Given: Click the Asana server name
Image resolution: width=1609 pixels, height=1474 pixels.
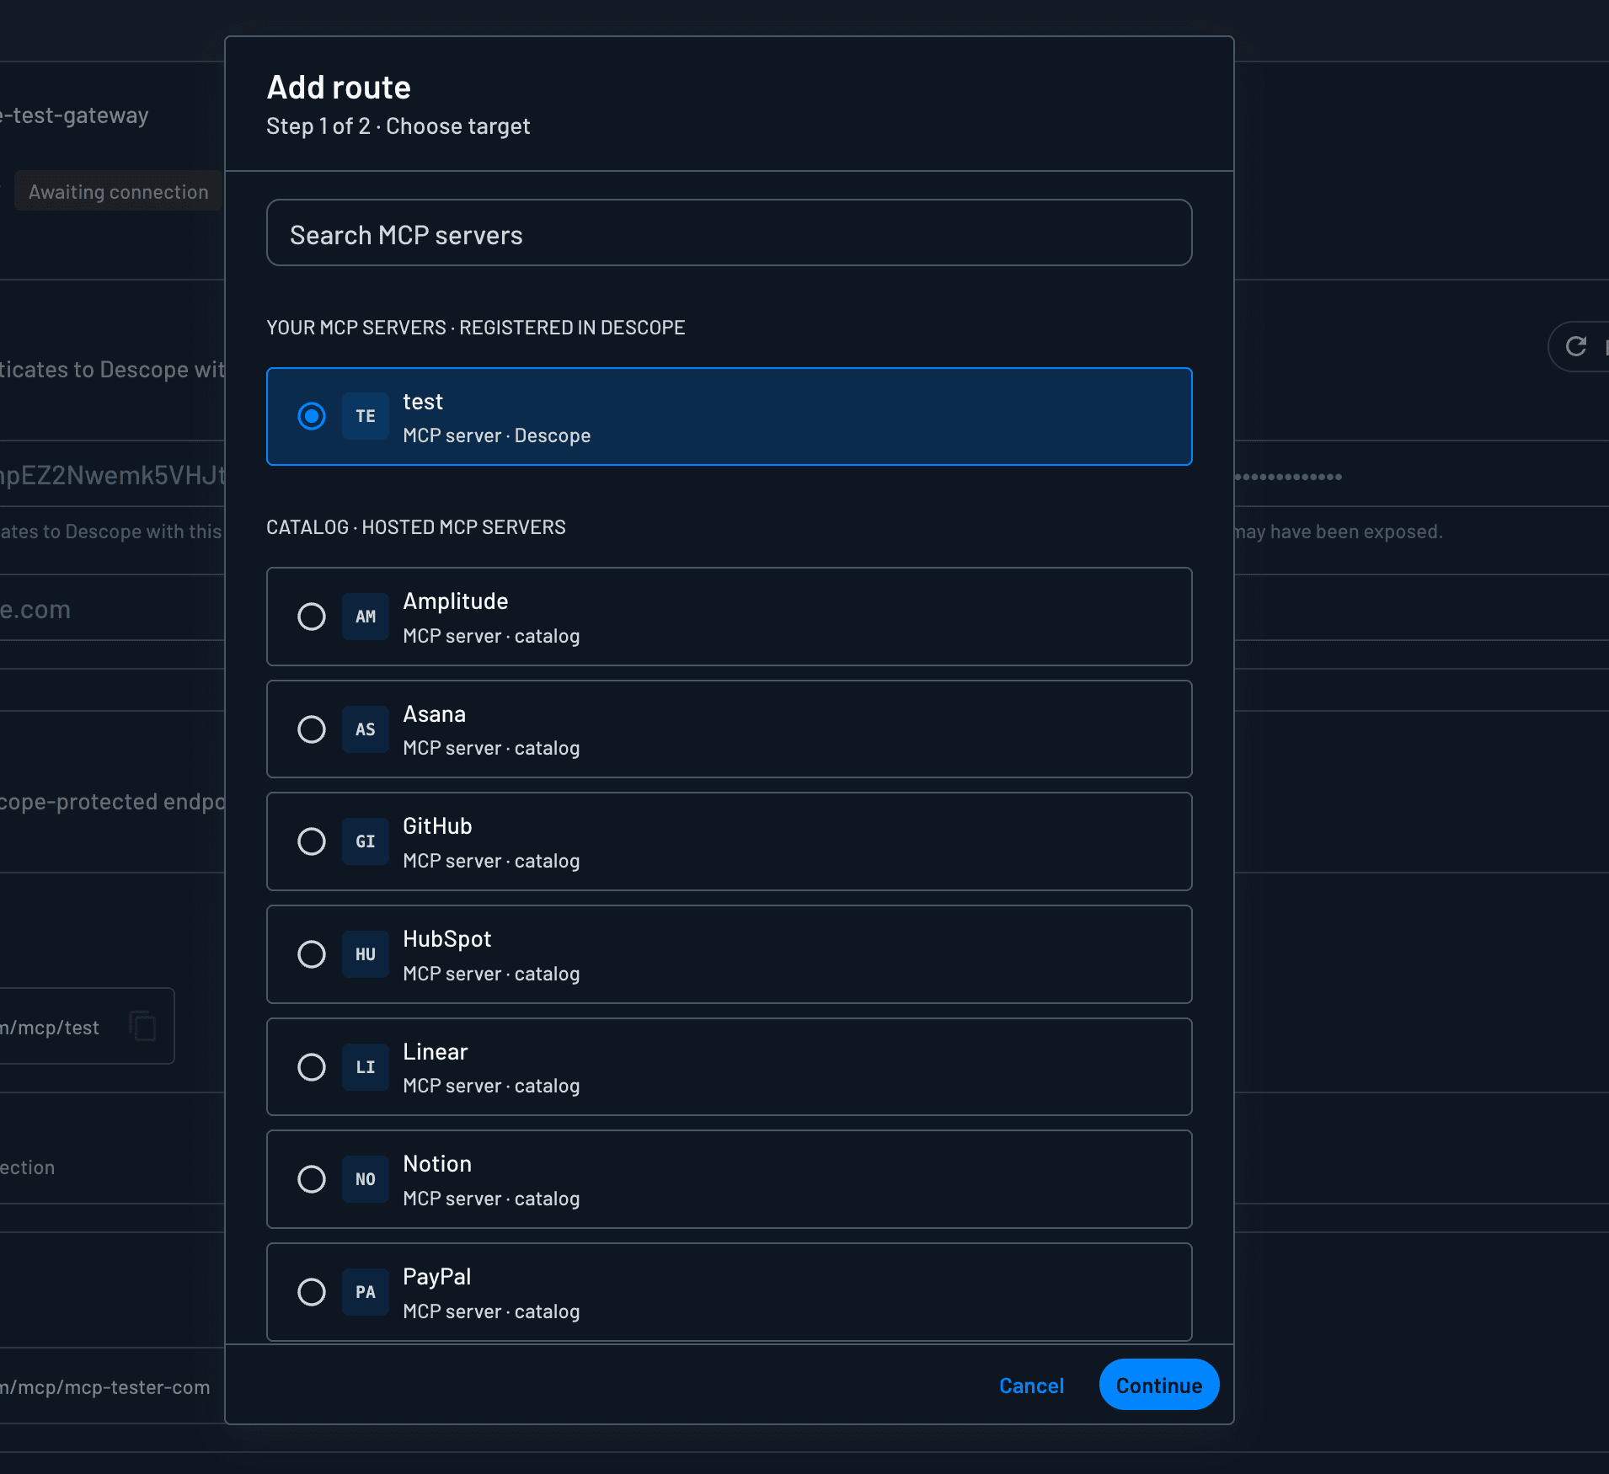Looking at the screenshot, I should (x=435, y=714).
